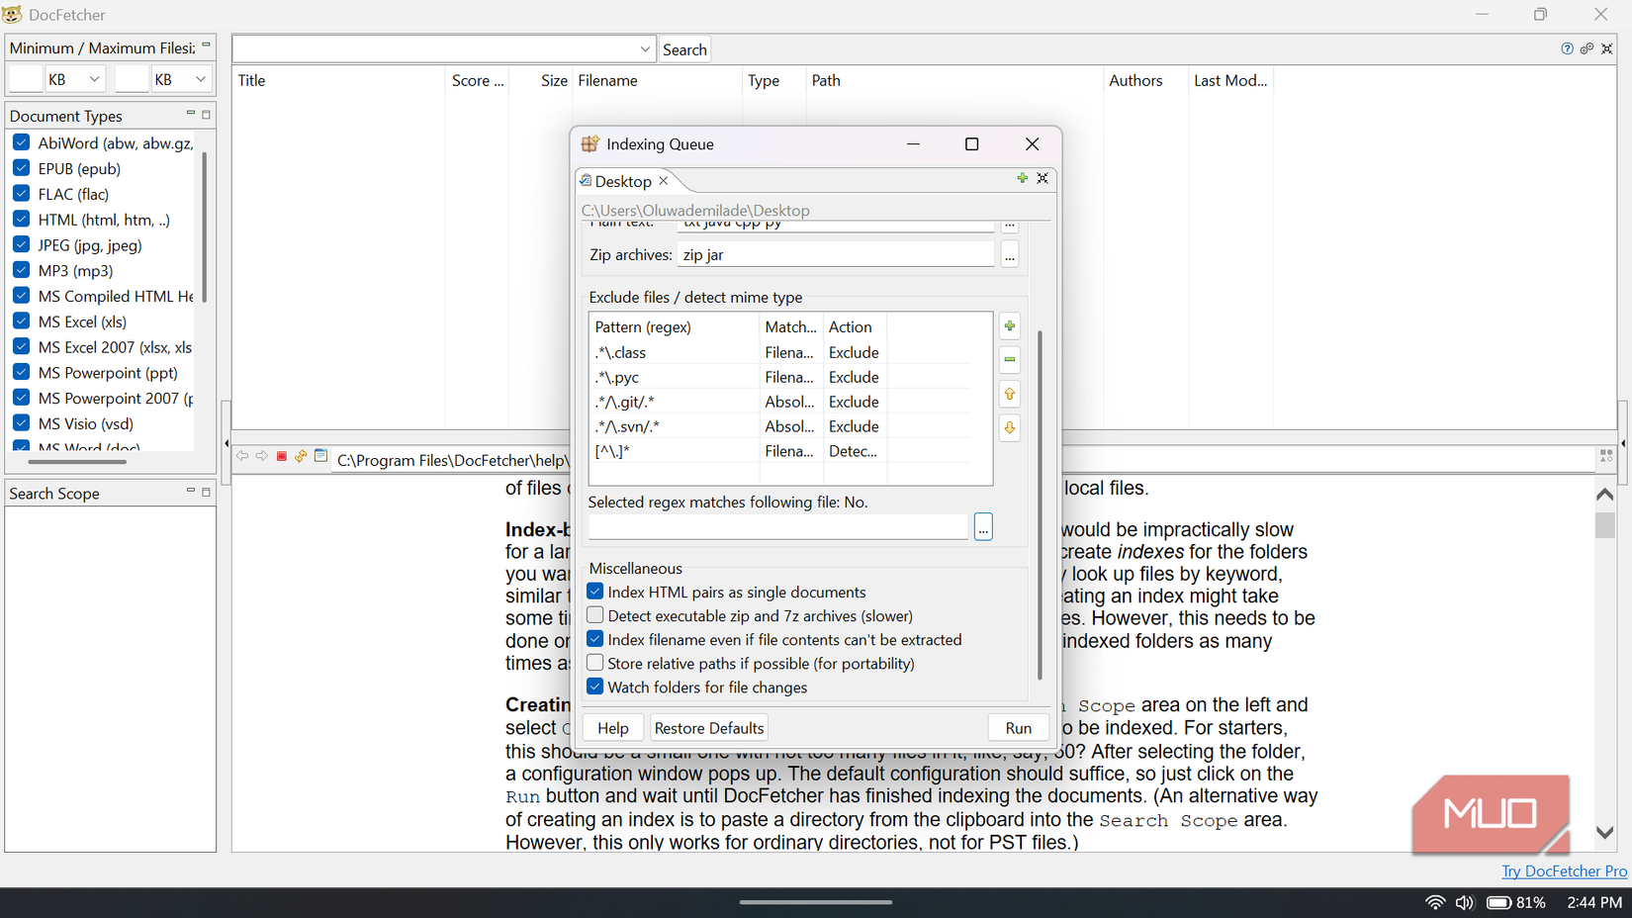Click Run to start indexing
Screen dimensions: 1632x918
coord(1018,728)
